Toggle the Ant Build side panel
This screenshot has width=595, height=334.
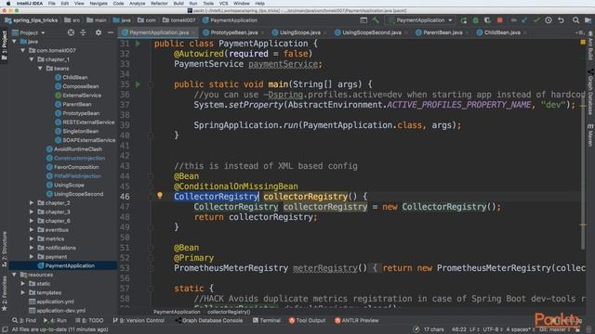[590, 46]
